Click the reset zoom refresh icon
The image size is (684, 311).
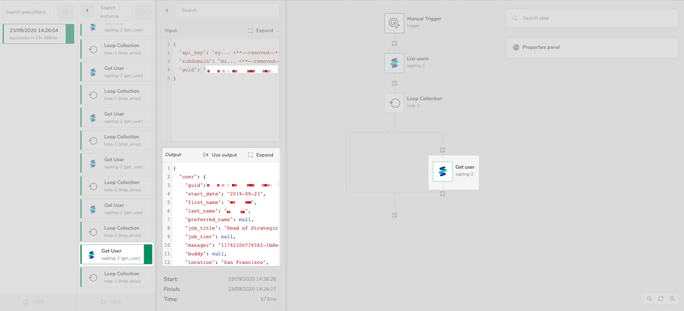tap(661, 299)
